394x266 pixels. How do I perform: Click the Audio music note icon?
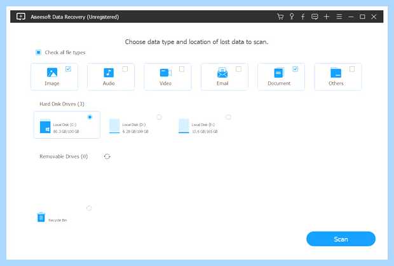[109, 73]
